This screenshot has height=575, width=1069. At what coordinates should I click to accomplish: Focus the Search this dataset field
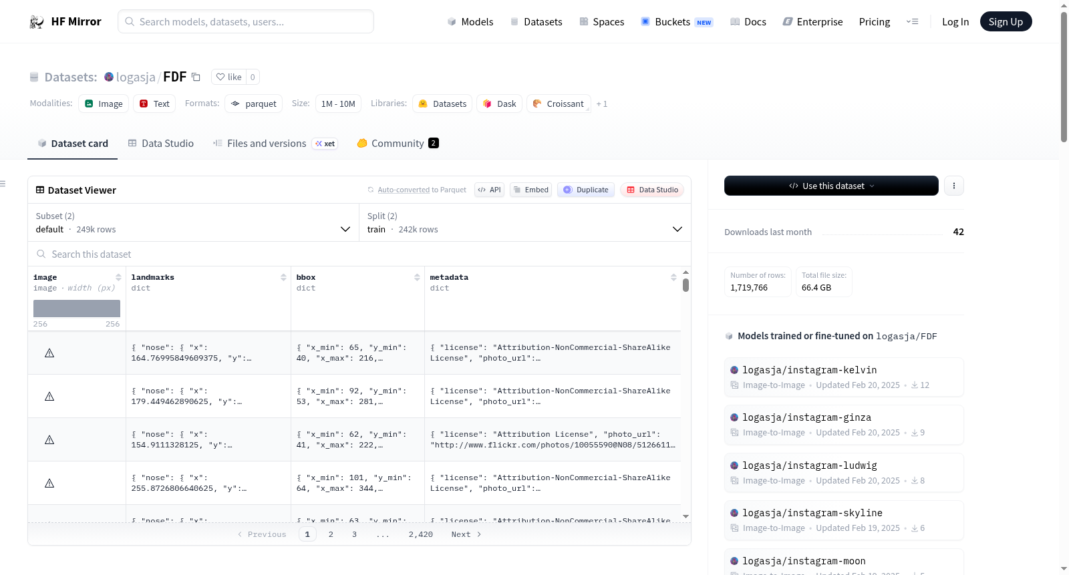pos(359,254)
